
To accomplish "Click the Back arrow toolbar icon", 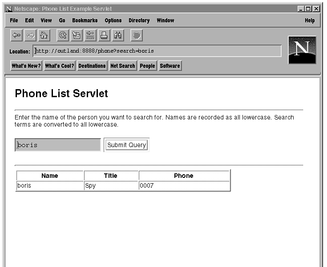I will pyautogui.click(x=16, y=35).
